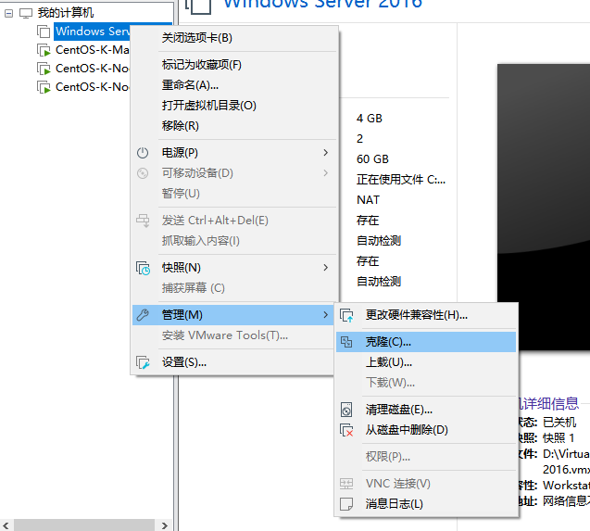The height and width of the screenshot is (531, 590).
Task: Collapse the 我的计算机 tree node
Action: [8, 14]
